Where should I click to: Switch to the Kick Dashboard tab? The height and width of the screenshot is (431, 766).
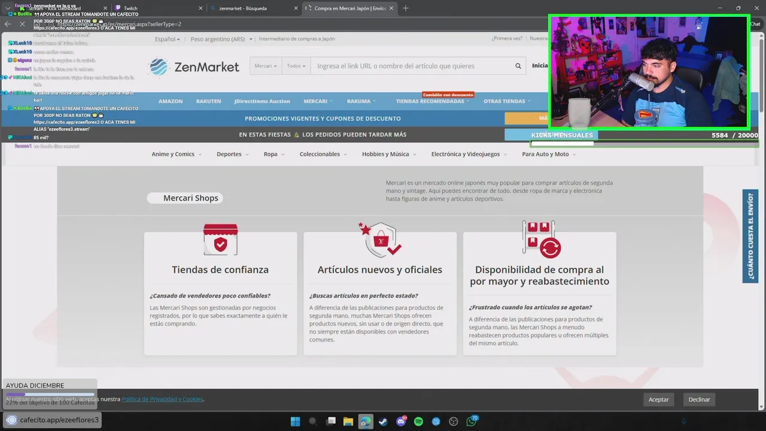63,8
